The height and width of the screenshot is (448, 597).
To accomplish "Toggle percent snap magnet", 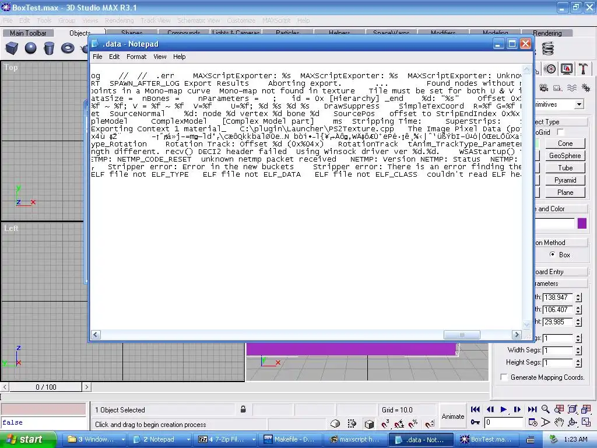I will [413, 423].
